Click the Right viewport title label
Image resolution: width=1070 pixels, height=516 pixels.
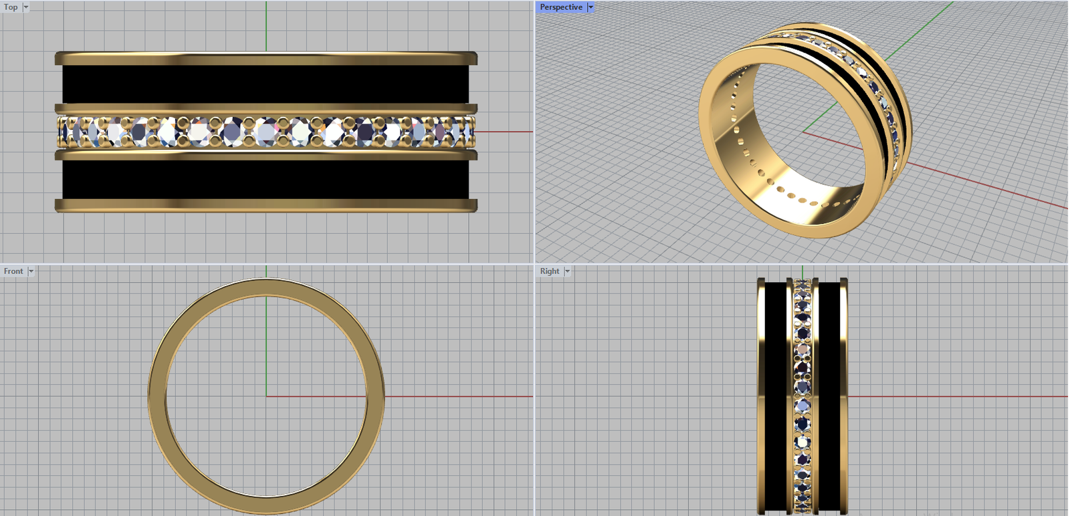[550, 271]
